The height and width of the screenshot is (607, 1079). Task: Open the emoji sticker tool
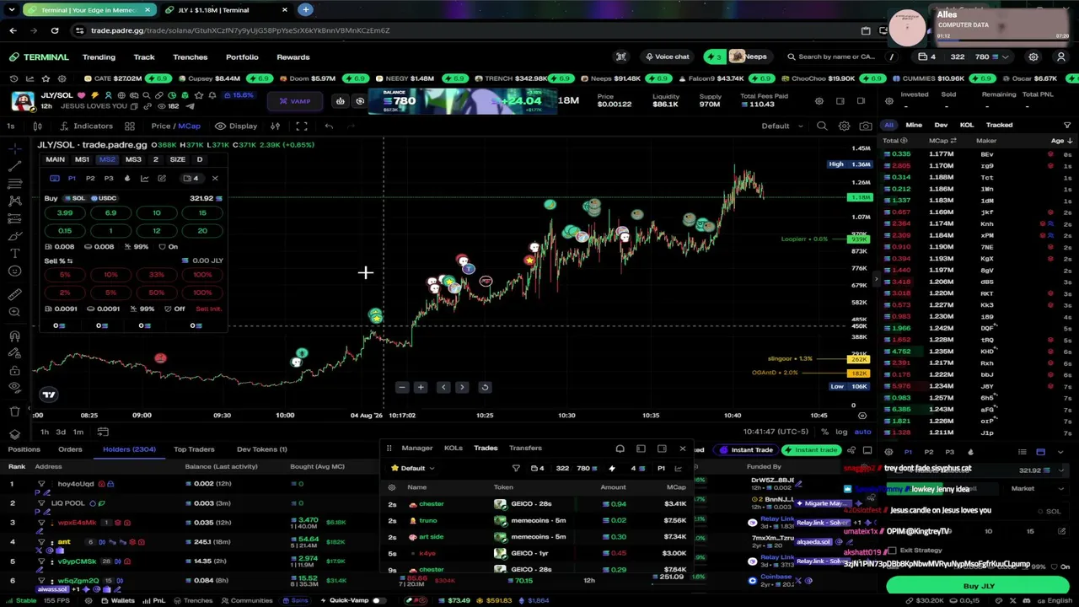(x=14, y=271)
